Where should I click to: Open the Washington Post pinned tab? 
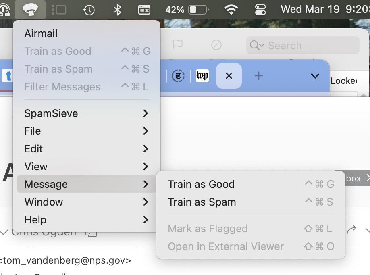(202, 76)
